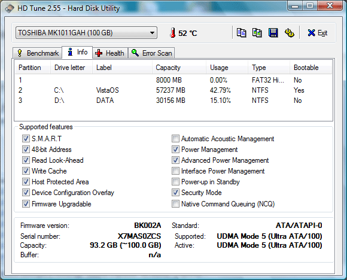Switch to the Benchmark tab
347x280 pixels.
pos(37,53)
